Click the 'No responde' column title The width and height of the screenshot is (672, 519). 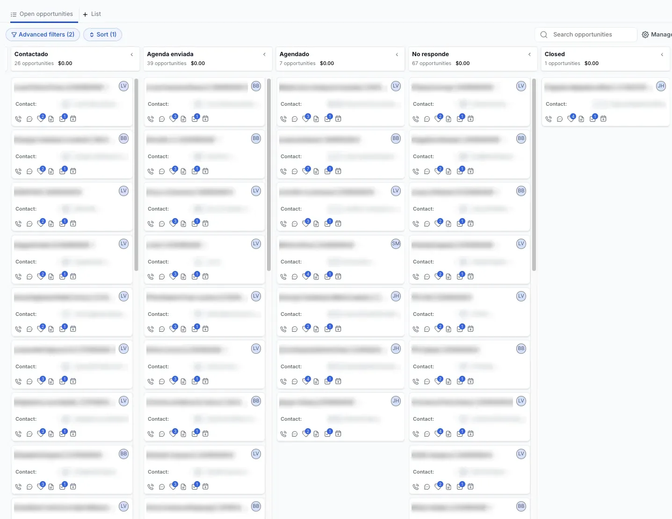pyautogui.click(x=430, y=54)
